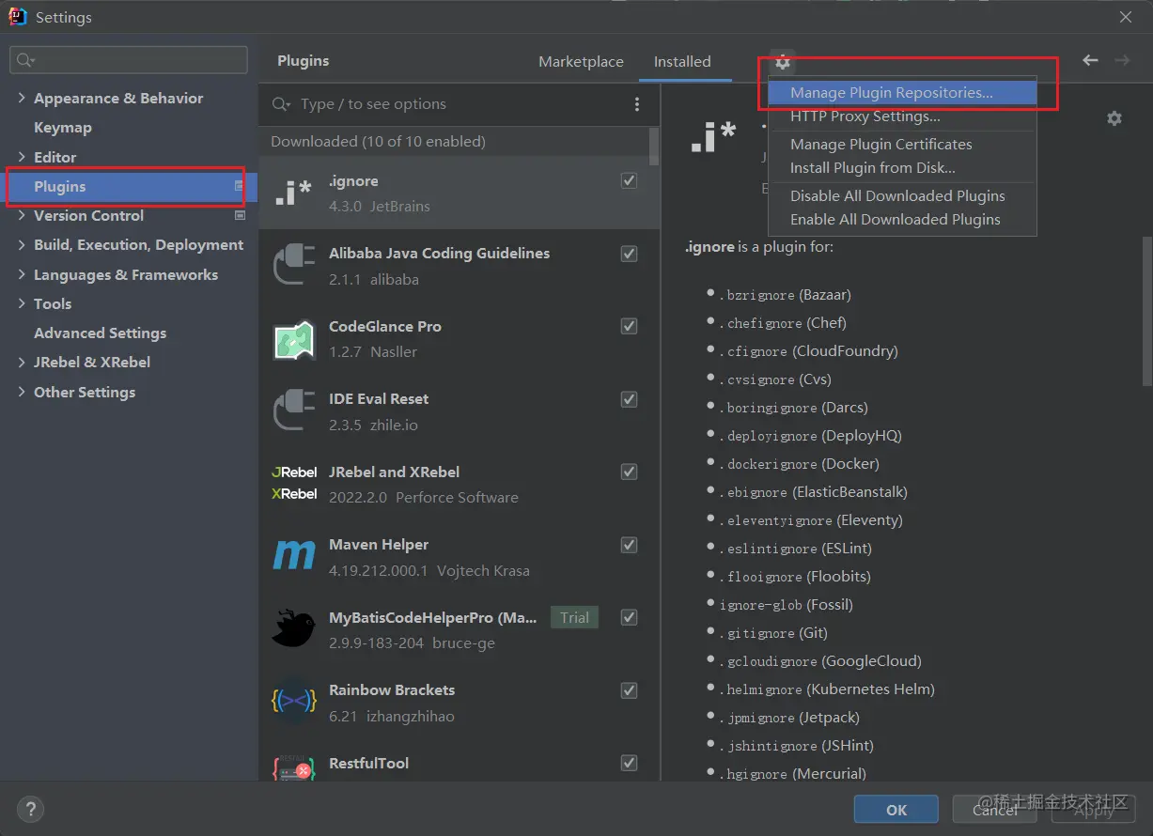The image size is (1153, 836).
Task: Click the description pane scrollbar
Action: (1146, 310)
